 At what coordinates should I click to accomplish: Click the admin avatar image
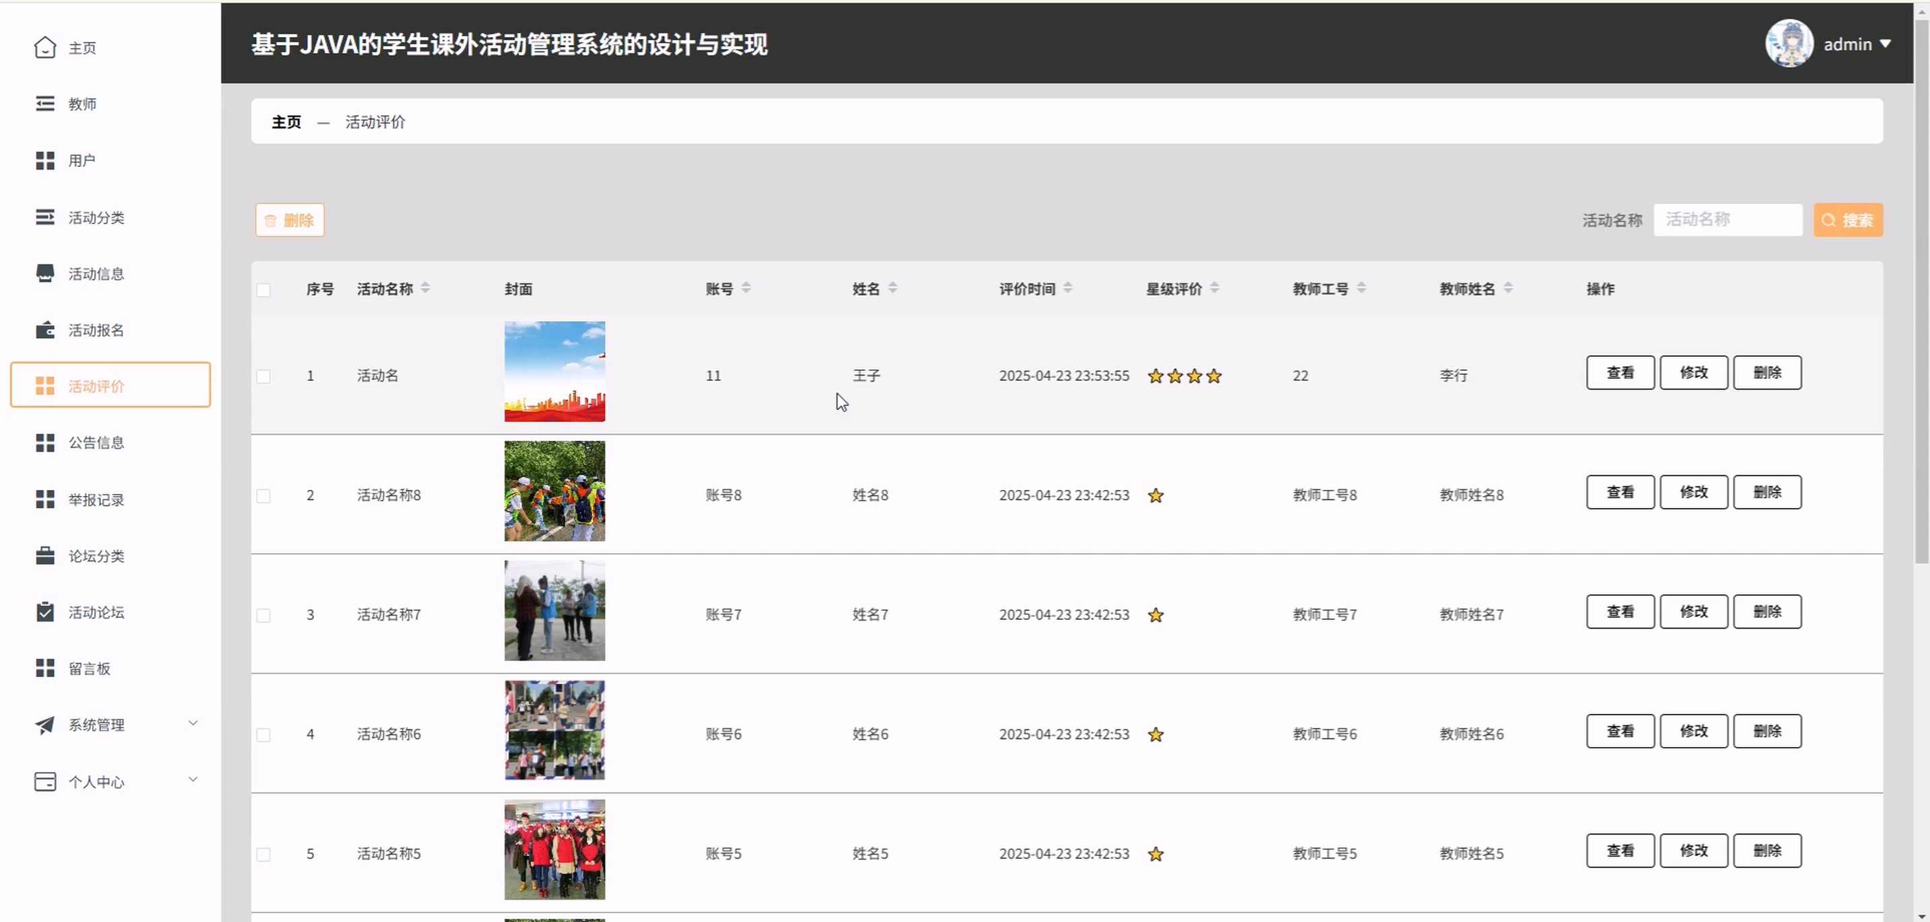point(1789,44)
